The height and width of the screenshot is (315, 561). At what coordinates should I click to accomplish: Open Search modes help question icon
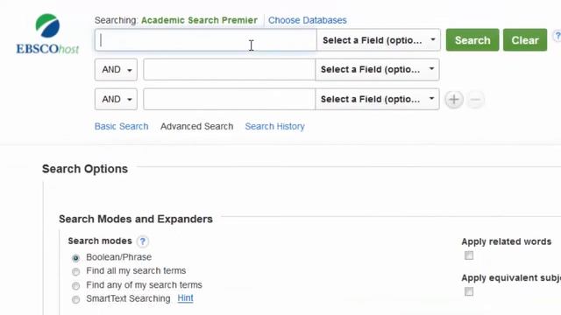coord(142,241)
